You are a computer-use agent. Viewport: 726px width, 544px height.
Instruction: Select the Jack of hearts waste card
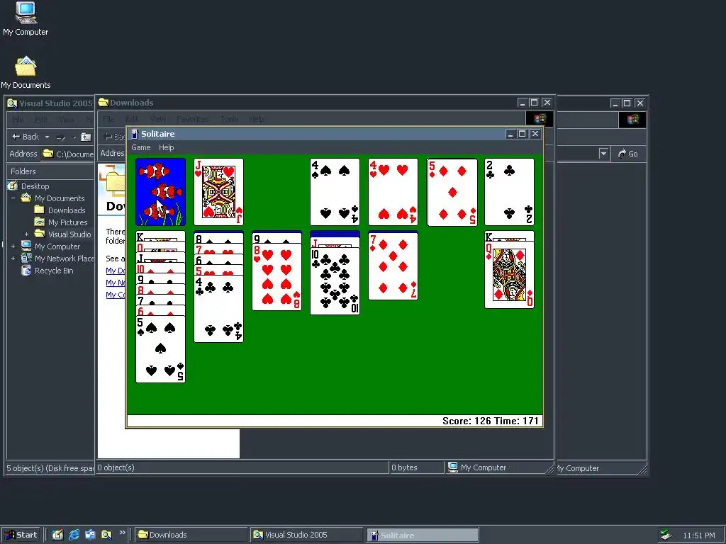[x=218, y=192]
